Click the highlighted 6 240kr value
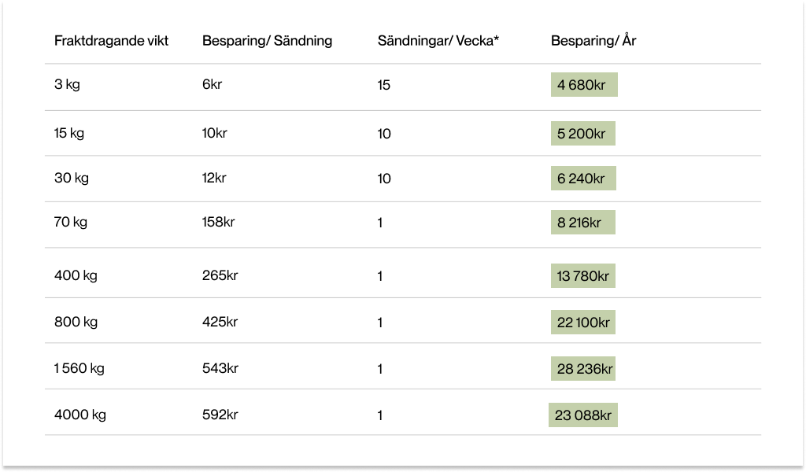This screenshot has height=472, width=806. [583, 179]
